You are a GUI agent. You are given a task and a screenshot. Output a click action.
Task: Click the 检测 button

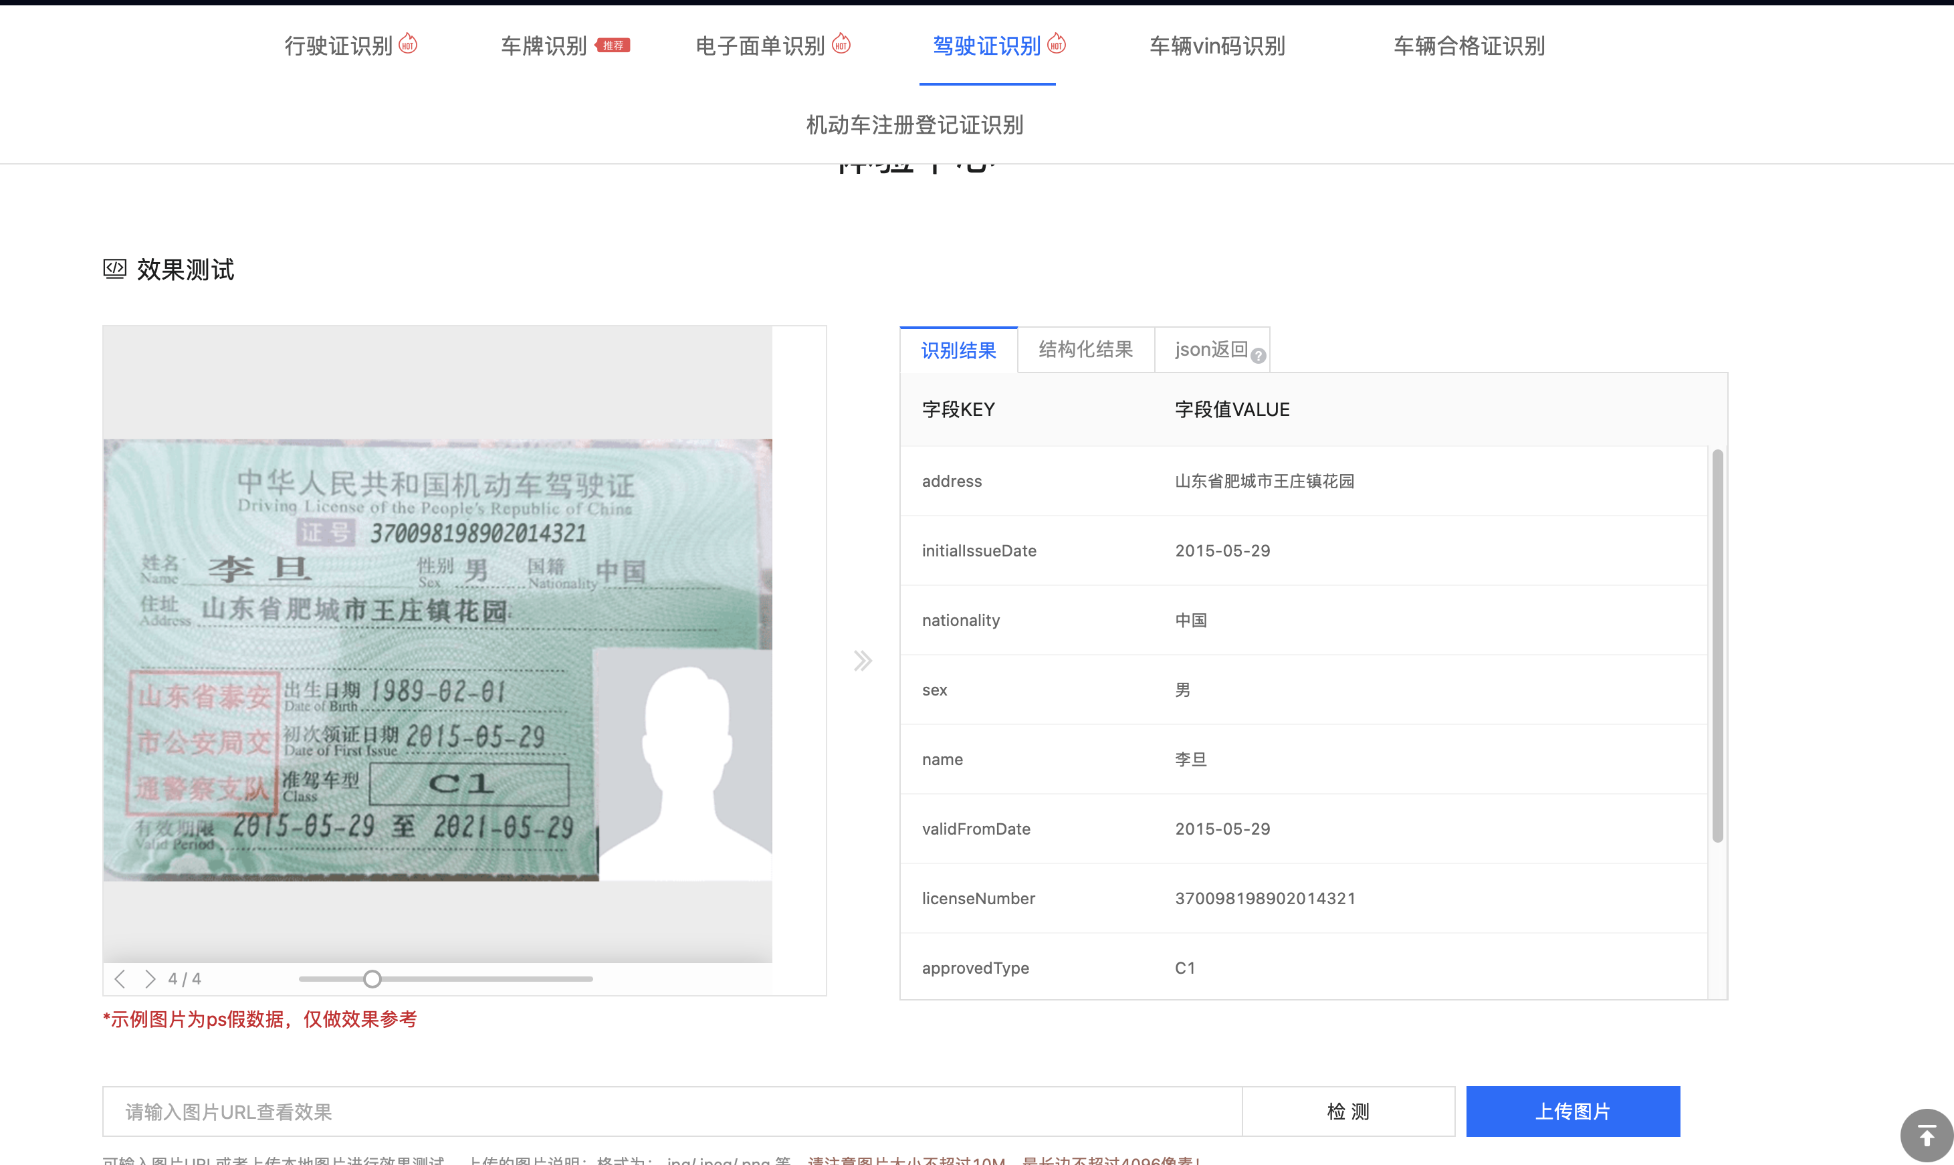point(1348,1111)
